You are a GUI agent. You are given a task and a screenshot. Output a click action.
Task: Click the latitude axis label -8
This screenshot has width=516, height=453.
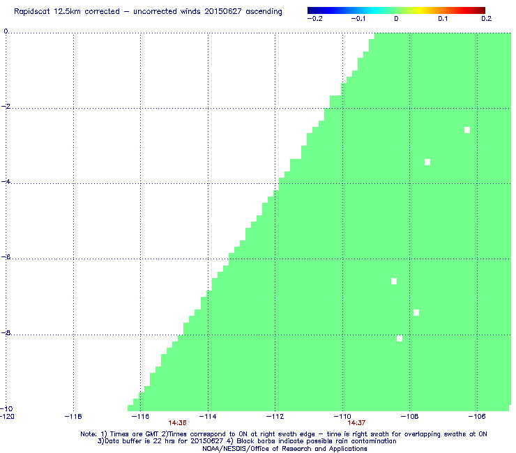[6, 333]
